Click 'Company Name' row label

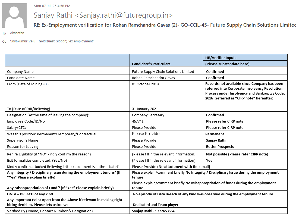click(20, 72)
